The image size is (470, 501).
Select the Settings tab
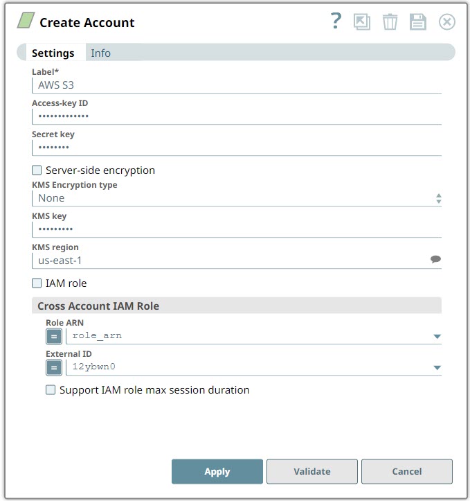click(53, 53)
